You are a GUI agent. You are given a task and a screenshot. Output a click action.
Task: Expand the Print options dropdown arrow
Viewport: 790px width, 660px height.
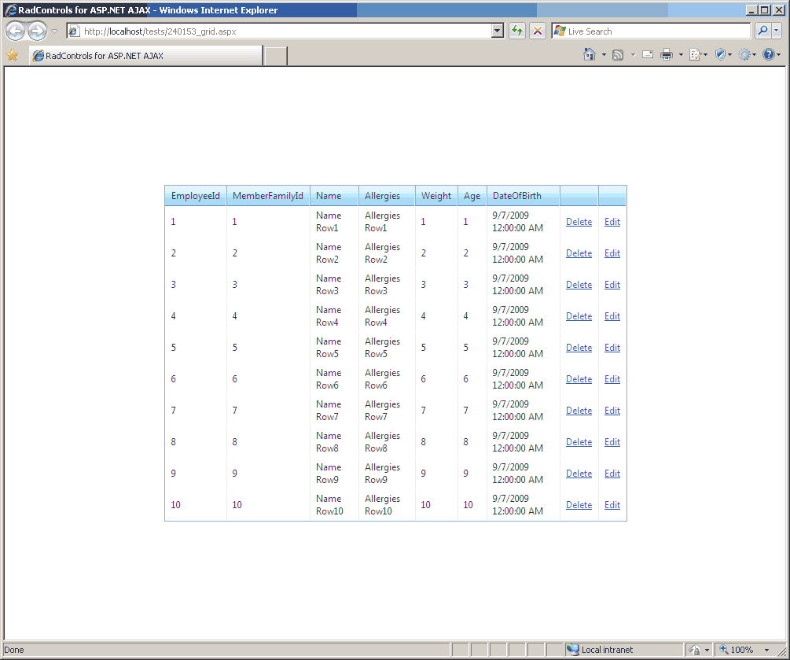681,55
